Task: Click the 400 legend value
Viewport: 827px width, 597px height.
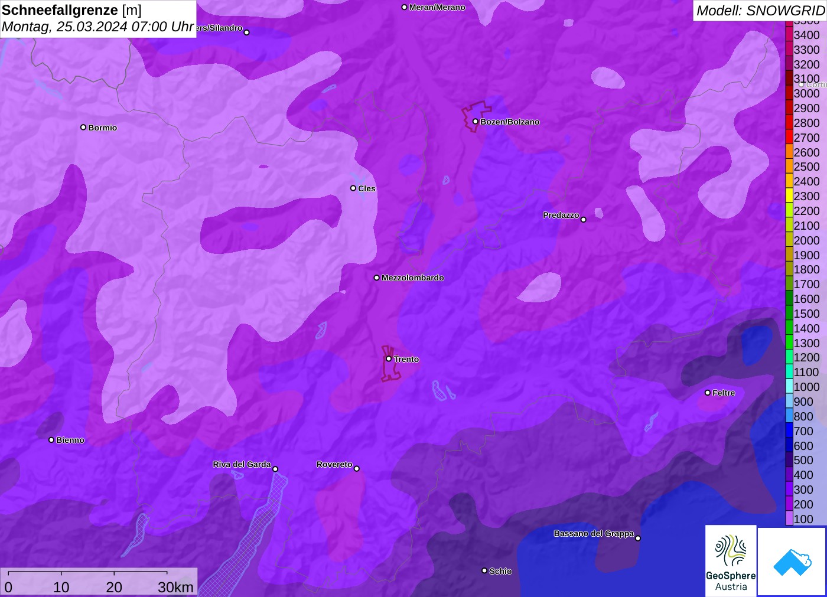Action: 803,475
